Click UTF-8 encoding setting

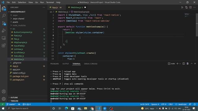(164, 104)
